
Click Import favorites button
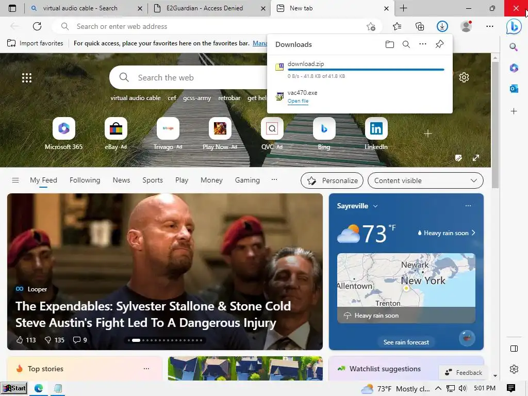[36, 43]
